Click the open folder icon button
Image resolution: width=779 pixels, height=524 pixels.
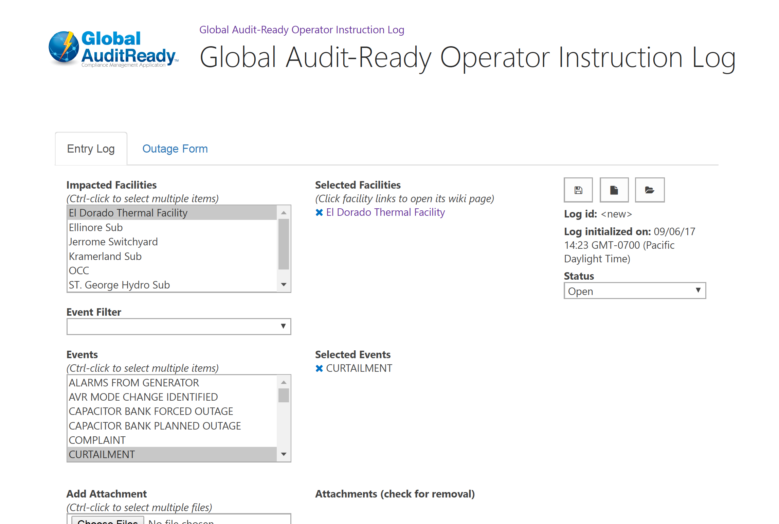(x=650, y=190)
